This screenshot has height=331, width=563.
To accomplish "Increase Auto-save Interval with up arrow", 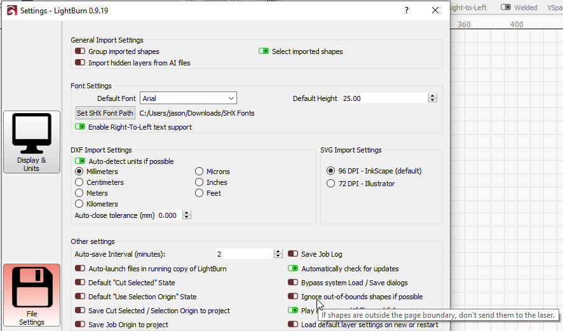I will pos(278,252).
